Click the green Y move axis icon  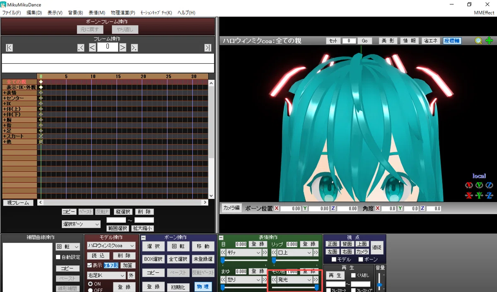[x=479, y=195]
